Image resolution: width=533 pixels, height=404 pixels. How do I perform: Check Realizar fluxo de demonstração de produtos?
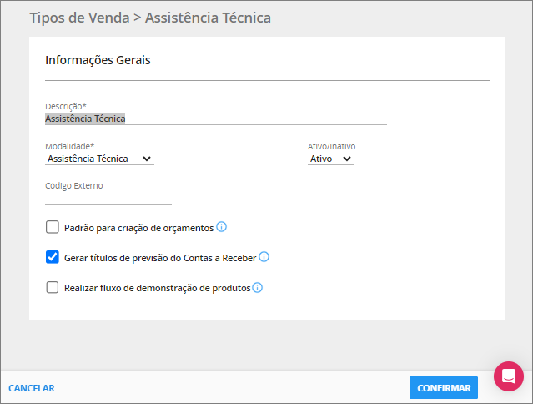[x=53, y=287]
